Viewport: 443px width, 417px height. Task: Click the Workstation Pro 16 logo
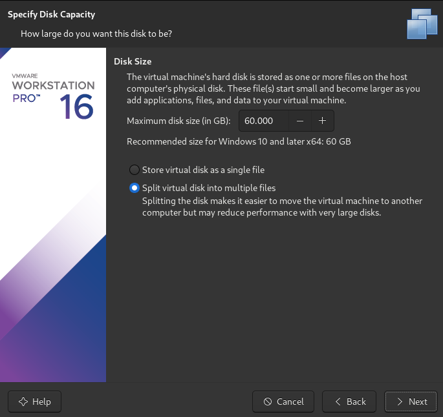[53, 96]
